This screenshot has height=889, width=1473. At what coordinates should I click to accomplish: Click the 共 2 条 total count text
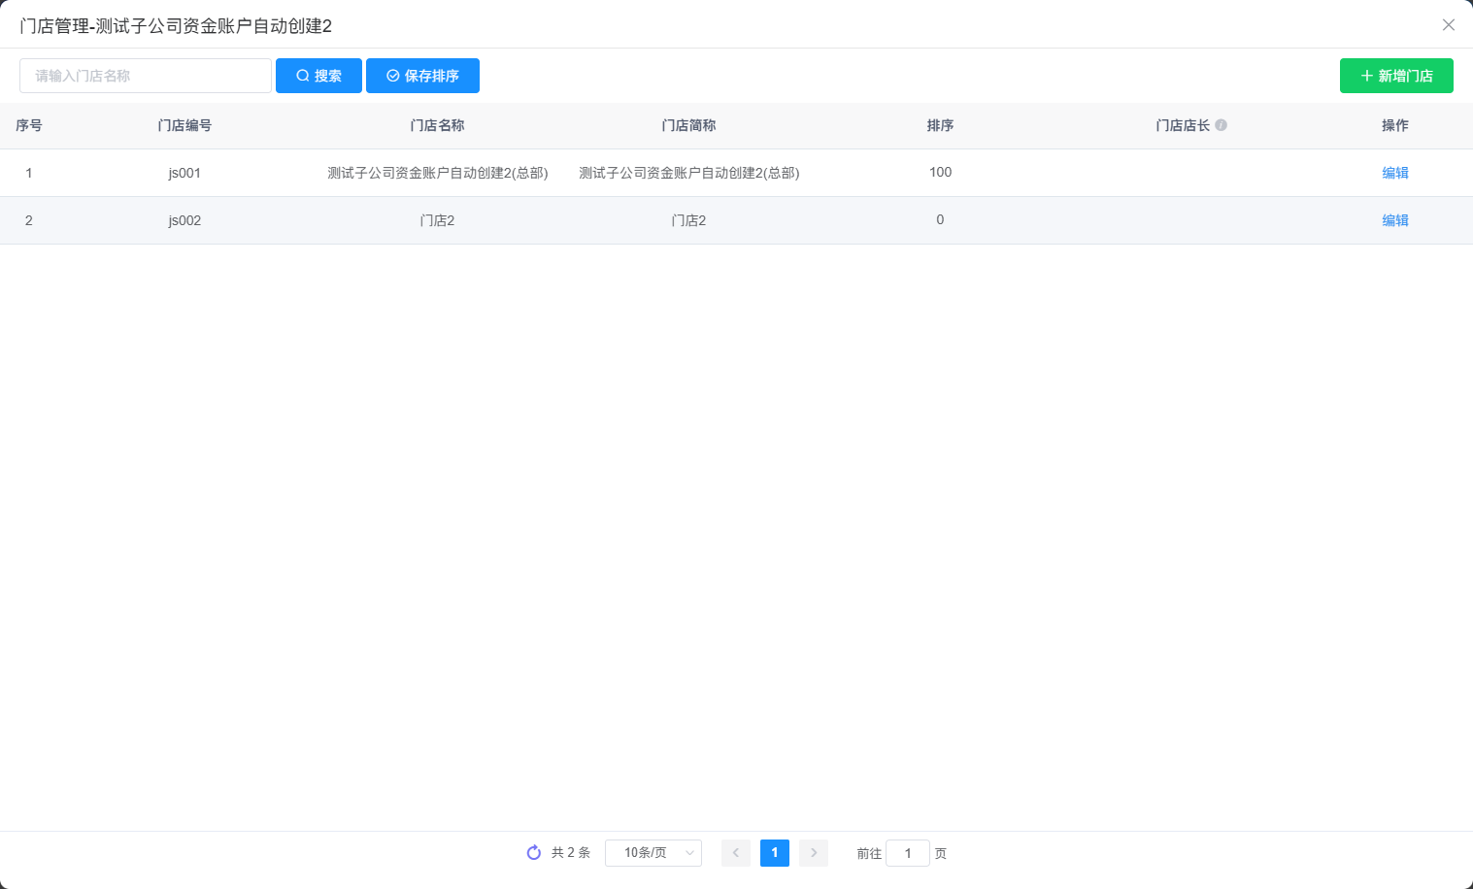click(571, 853)
